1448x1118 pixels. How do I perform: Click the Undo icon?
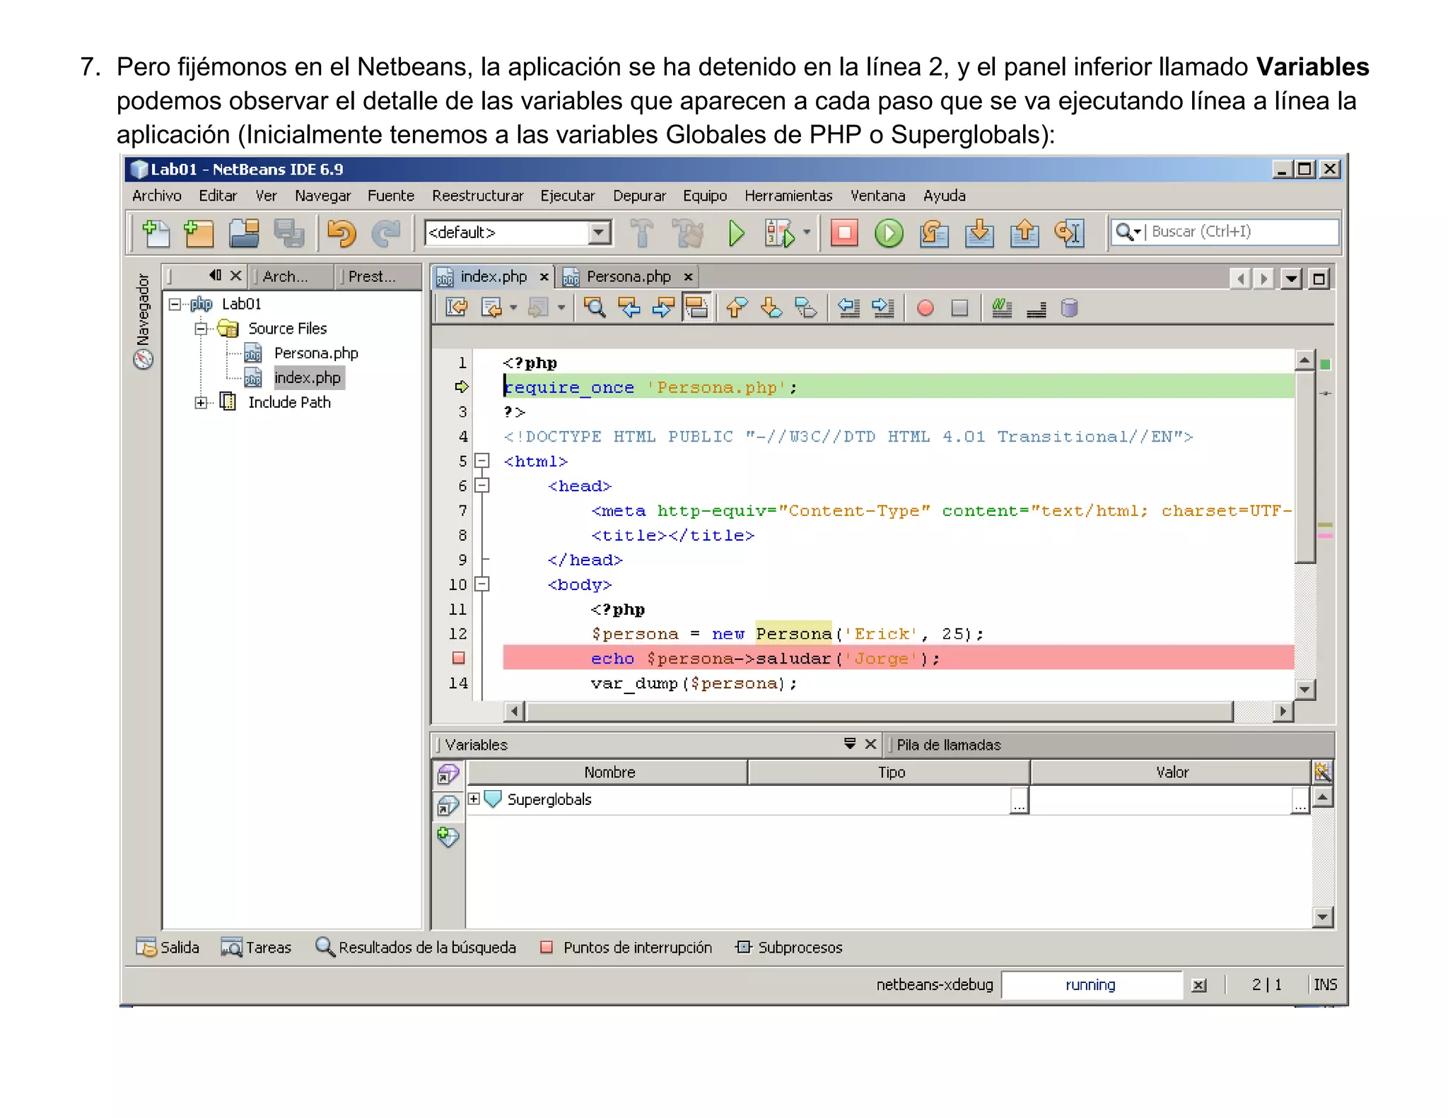341,233
